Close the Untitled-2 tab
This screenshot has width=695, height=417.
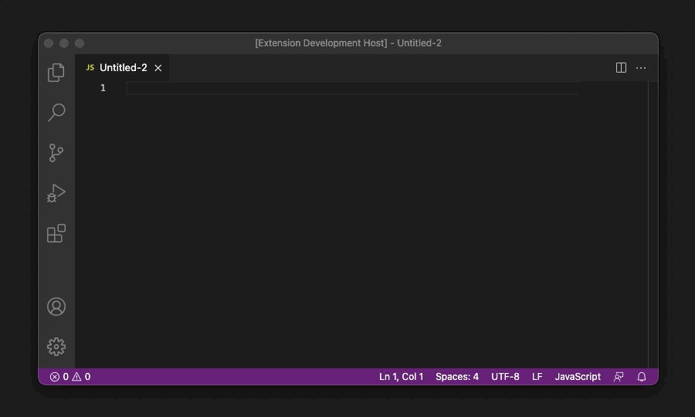pos(158,68)
